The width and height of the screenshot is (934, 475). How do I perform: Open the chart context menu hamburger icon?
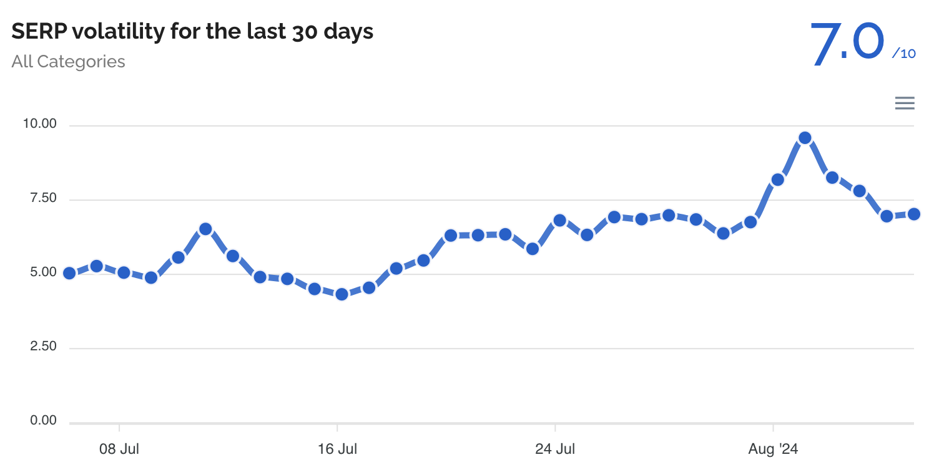point(905,103)
